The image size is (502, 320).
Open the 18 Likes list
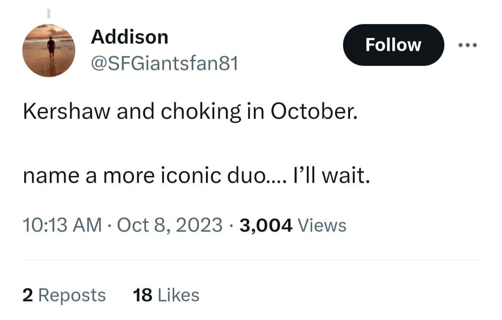(166, 295)
